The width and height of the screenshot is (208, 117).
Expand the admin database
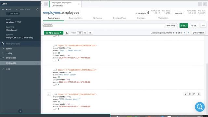pos(3,49)
